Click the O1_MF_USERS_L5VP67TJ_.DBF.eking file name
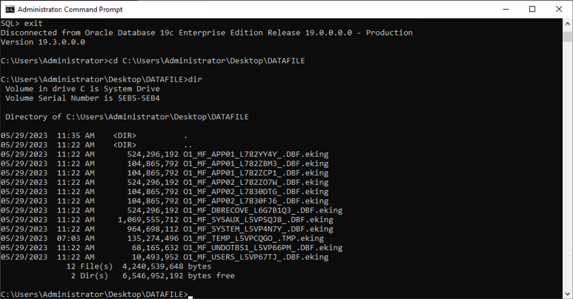 (255, 257)
